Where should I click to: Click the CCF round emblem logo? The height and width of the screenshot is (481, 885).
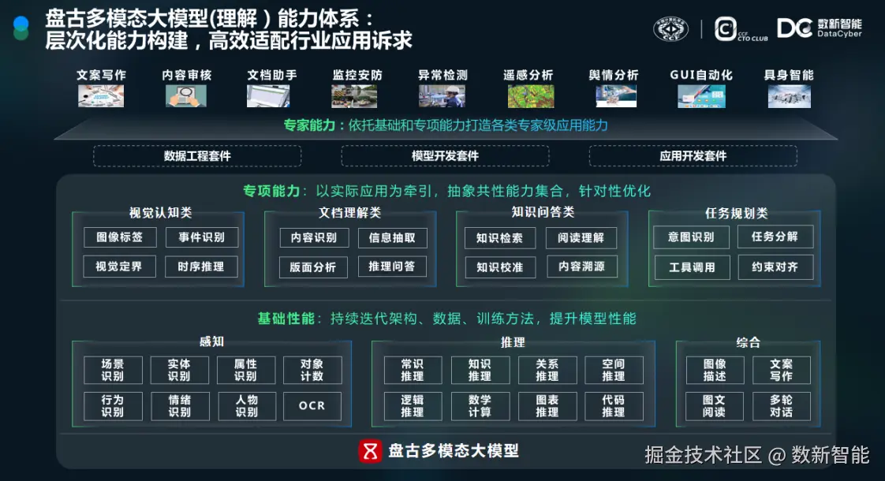670,29
